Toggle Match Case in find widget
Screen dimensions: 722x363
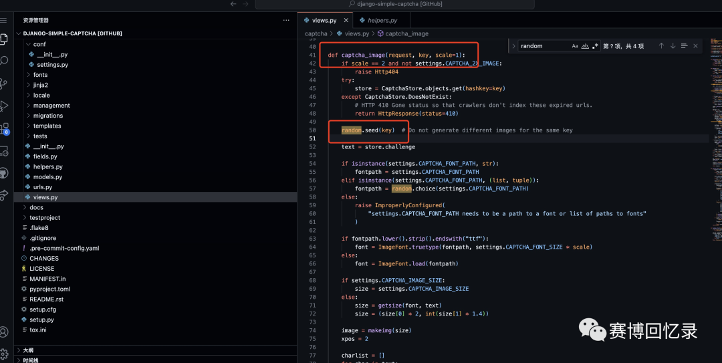point(575,46)
